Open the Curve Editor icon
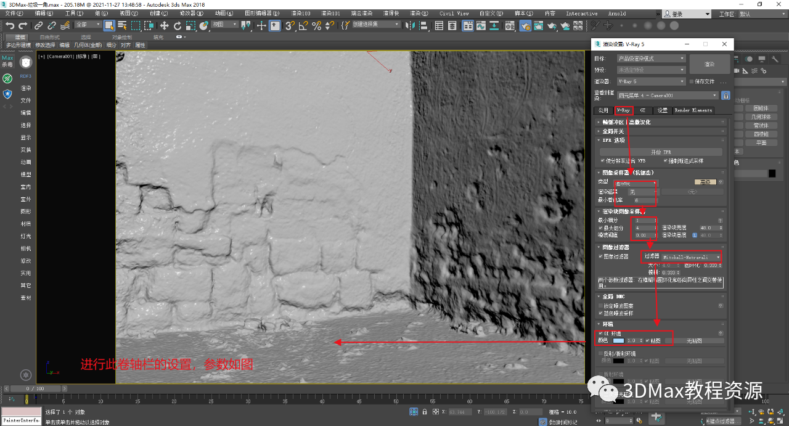The height and width of the screenshot is (426, 789). click(481, 26)
